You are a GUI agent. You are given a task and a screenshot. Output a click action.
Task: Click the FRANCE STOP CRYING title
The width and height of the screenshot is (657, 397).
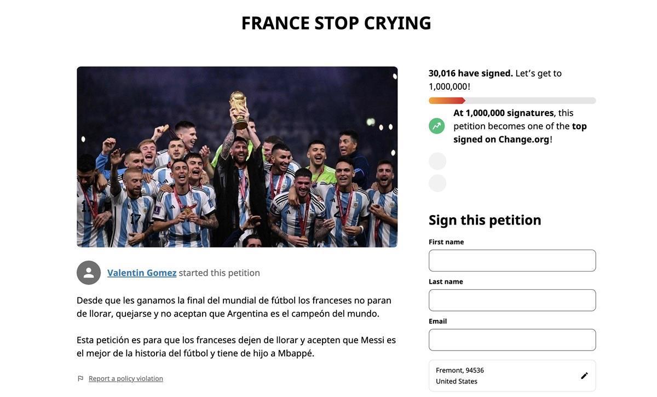pos(336,23)
